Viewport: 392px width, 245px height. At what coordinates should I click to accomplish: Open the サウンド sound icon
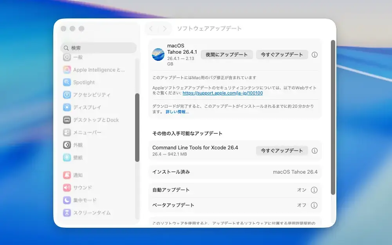[x=67, y=187]
